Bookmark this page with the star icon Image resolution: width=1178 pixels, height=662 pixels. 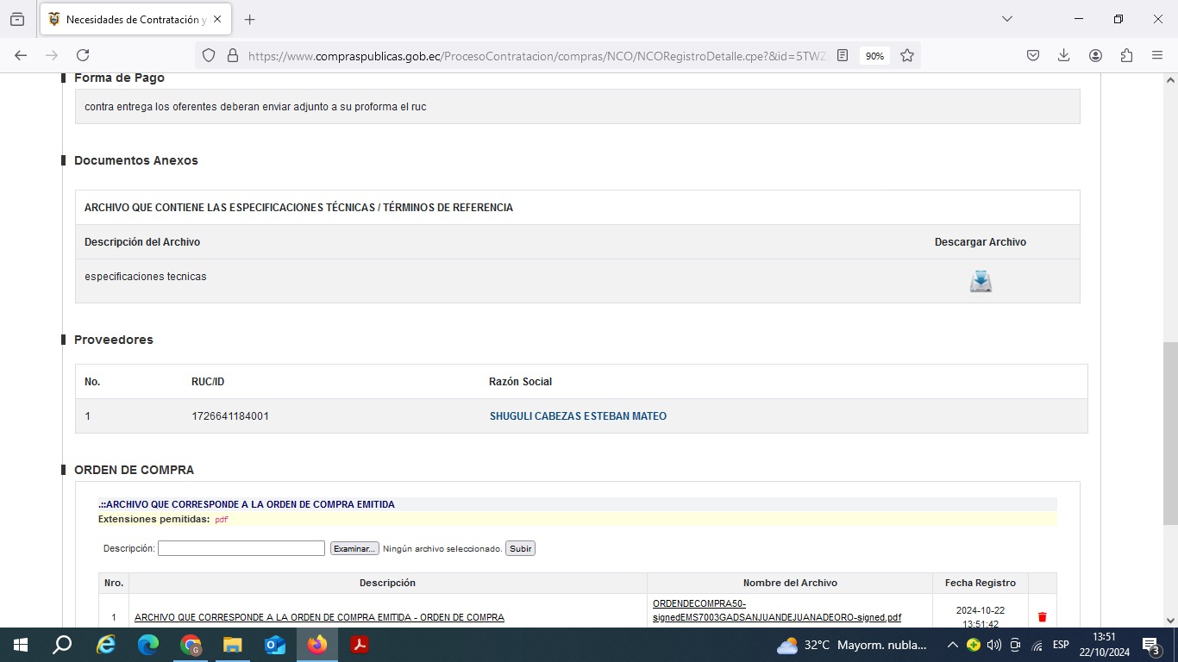coord(907,55)
